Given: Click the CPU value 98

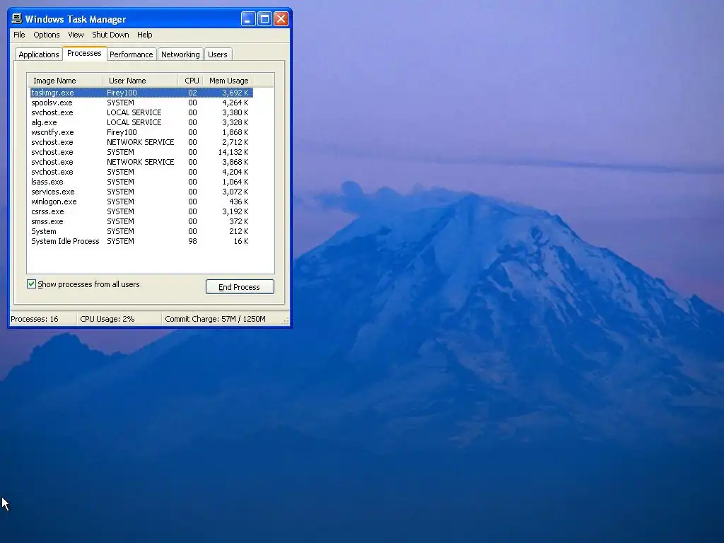Looking at the screenshot, I should click(192, 241).
